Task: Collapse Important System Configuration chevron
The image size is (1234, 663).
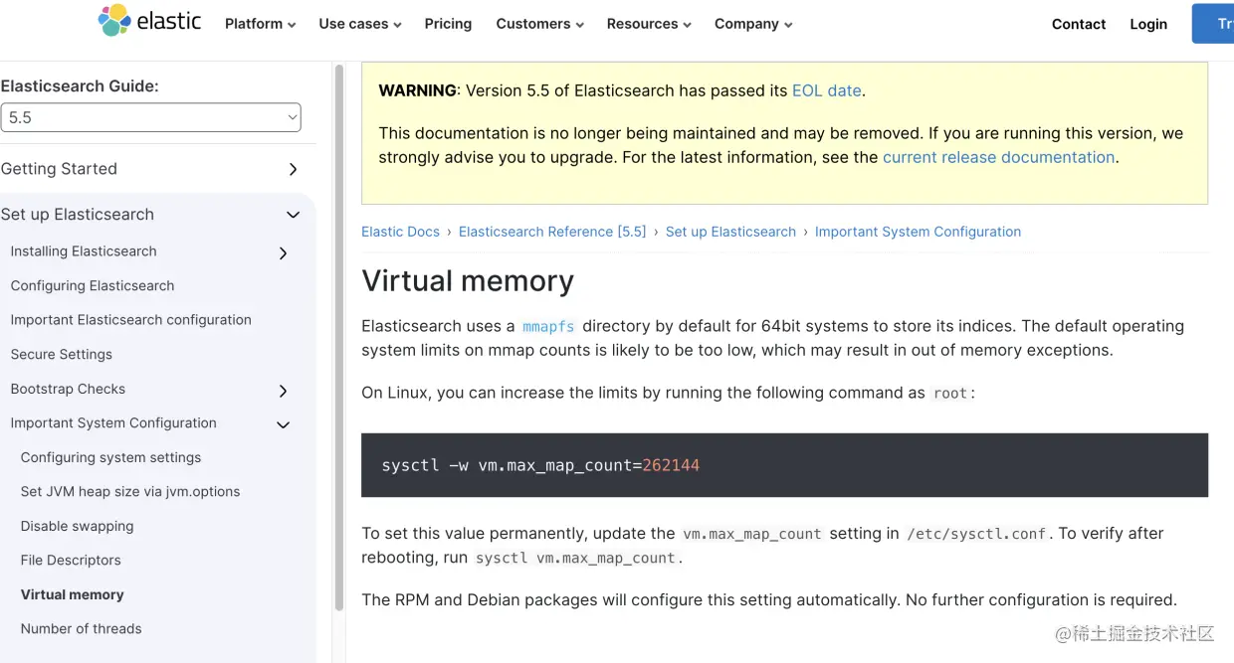Action: [283, 424]
